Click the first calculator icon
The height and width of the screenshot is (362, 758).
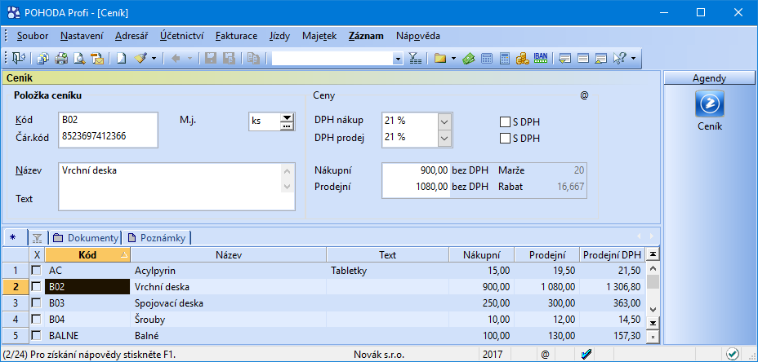487,59
